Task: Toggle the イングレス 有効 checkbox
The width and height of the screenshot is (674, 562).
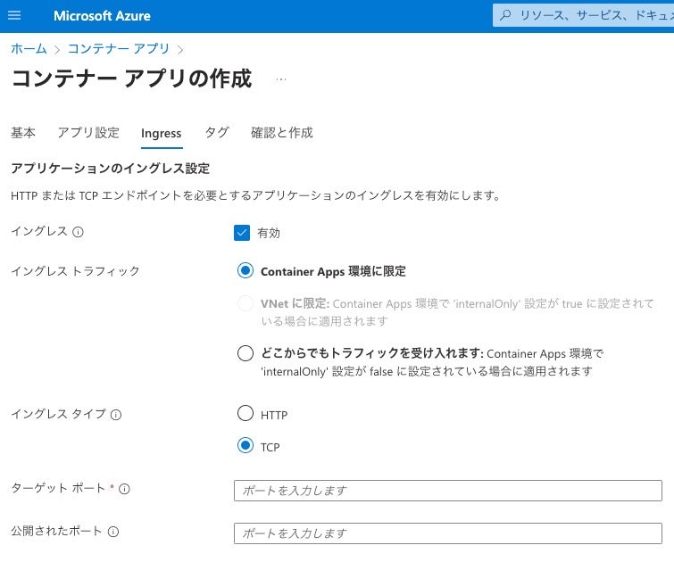Action: coord(242,233)
